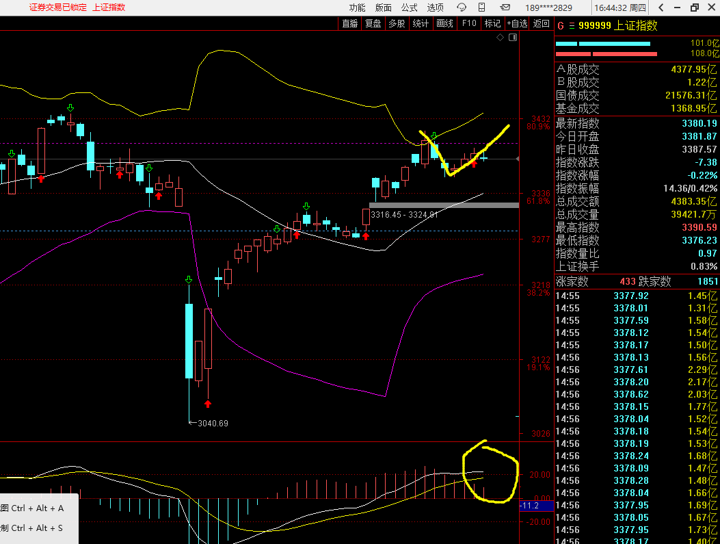The image size is (720, 544).
Task: Click the 上证换手 value 0.83%
Action: [x=704, y=266]
